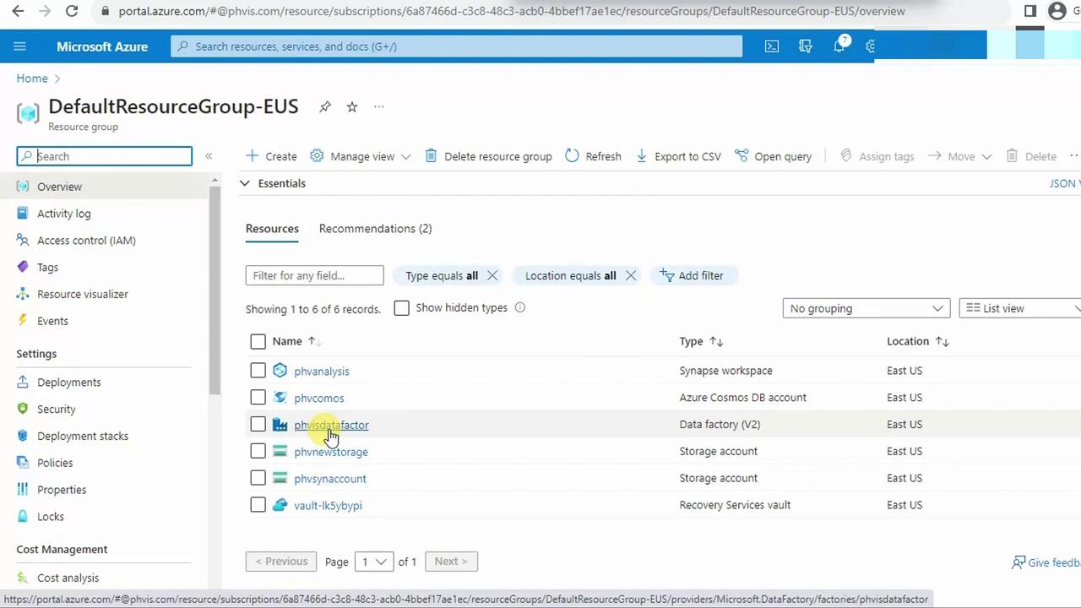The width and height of the screenshot is (1081, 608).
Task: Go back in the browser
Action: pyautogui.click(x=18, y=11)
